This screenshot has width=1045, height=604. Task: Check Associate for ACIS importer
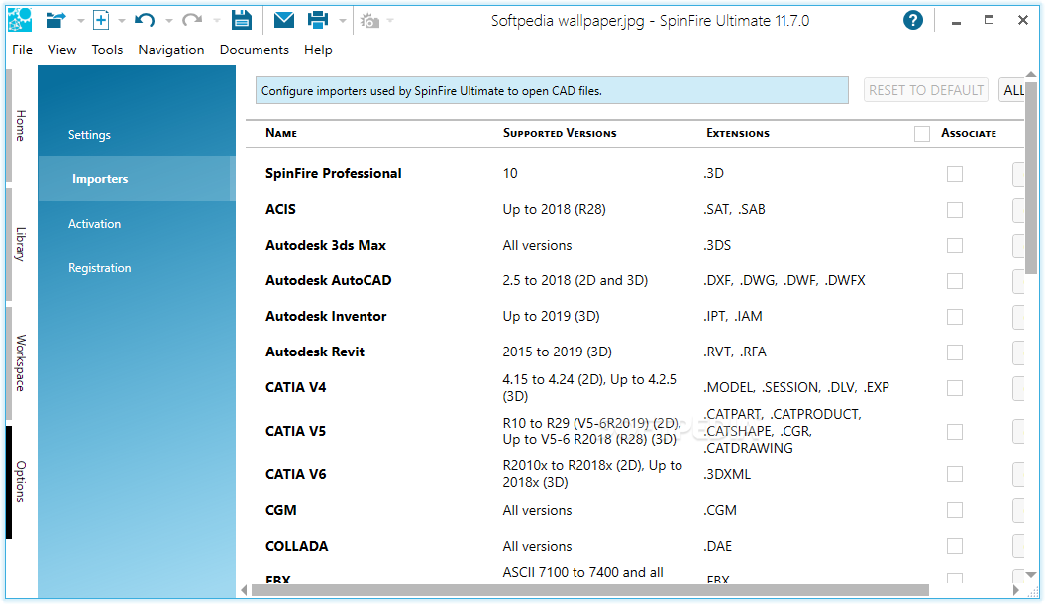tap(954, 210)
